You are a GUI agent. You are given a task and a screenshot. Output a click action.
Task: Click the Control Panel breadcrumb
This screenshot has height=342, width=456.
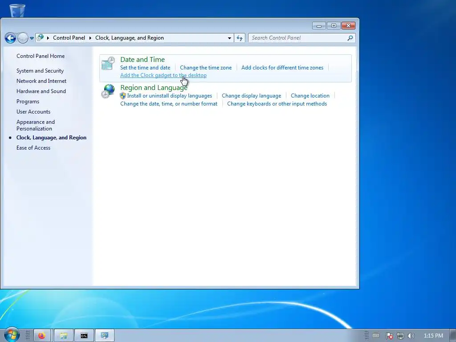coord(69,38)
